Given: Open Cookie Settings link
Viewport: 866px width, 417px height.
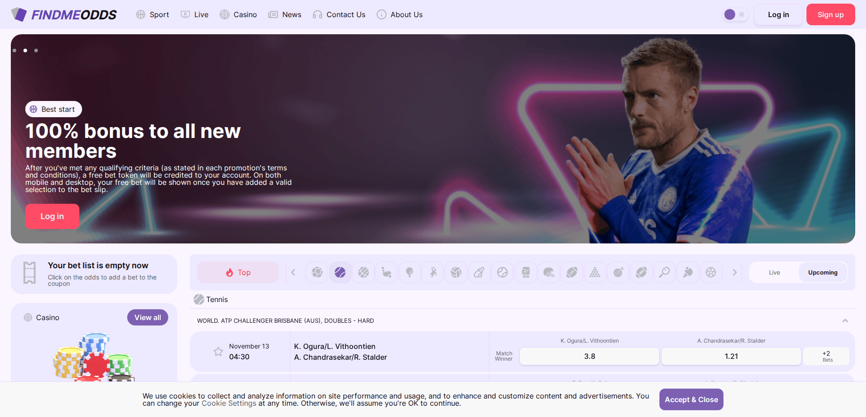Looking at the screenshot, I should (229, 403).
